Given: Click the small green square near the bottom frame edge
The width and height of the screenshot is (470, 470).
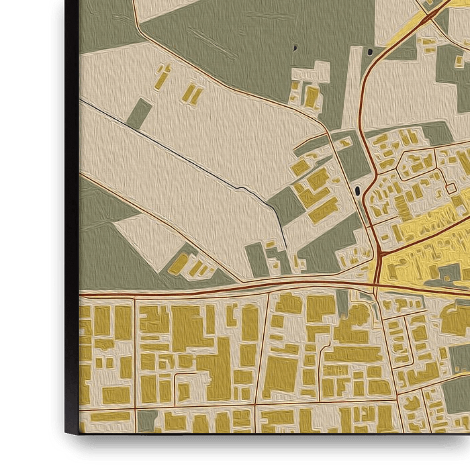Looking at the screenshot, I should click(x=147, y=420).
